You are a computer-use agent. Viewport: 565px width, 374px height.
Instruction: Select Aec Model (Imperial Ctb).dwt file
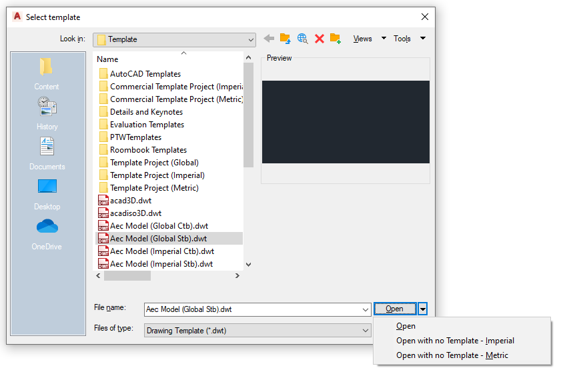coord(156,251)
